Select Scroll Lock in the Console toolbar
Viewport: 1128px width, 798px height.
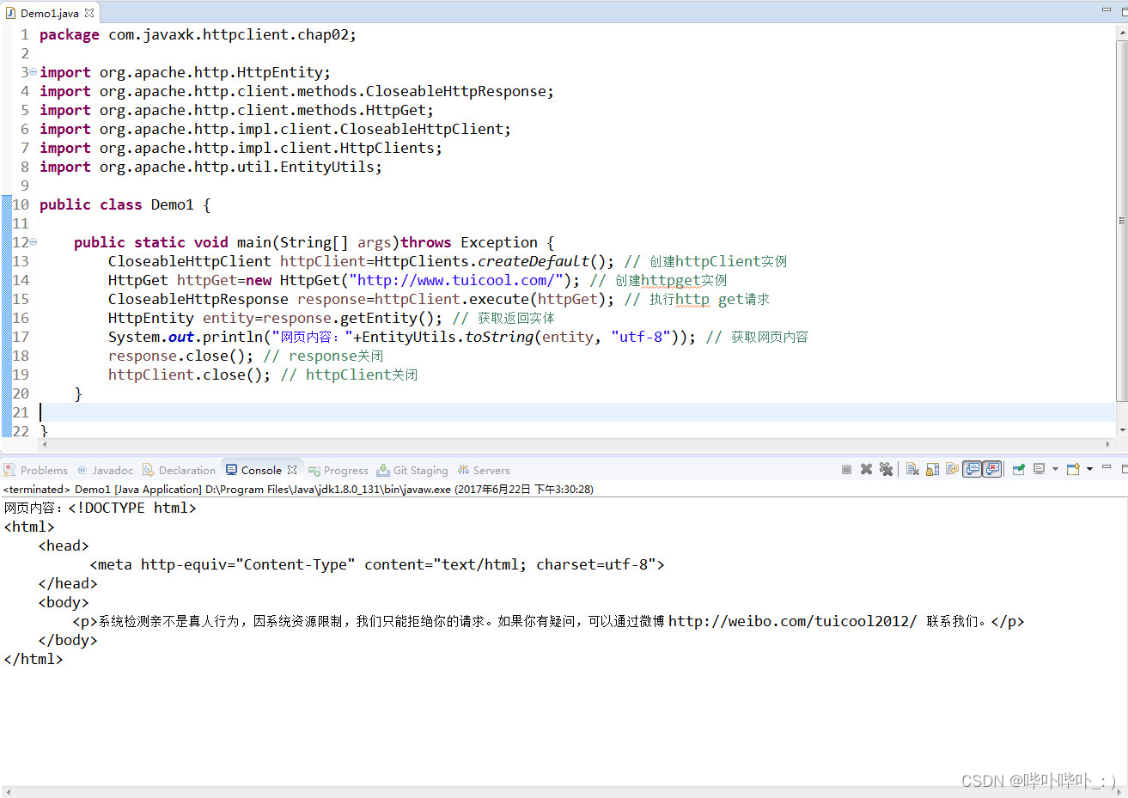click(932, 469)
